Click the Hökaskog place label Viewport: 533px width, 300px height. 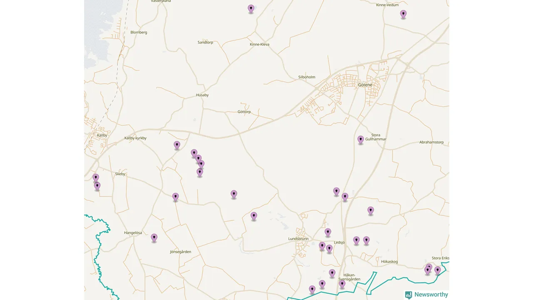pyautogui.click(x=389, y=262)
